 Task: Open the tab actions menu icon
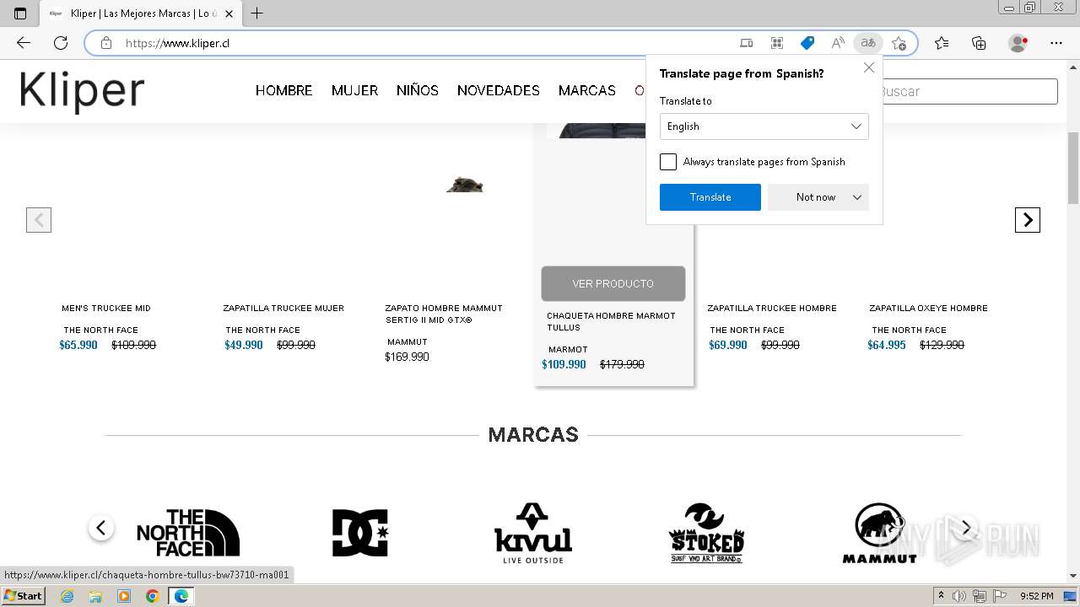20,13
